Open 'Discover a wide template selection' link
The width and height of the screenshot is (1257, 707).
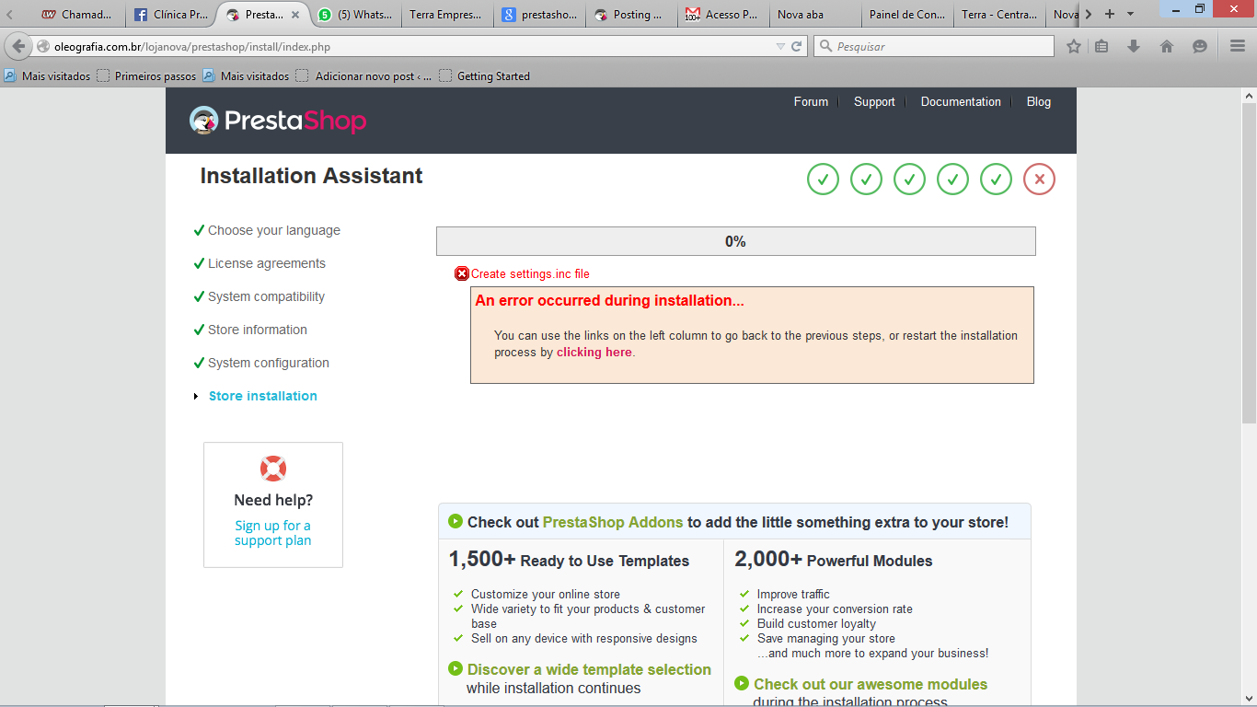[x=589, y=669]
